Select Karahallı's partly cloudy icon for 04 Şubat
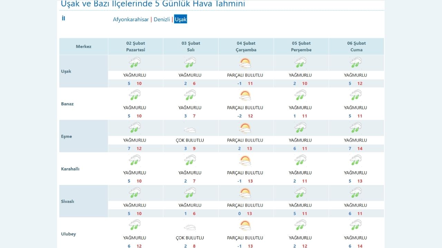This screenshot has height=248, width=442. [x=245, y=160]
